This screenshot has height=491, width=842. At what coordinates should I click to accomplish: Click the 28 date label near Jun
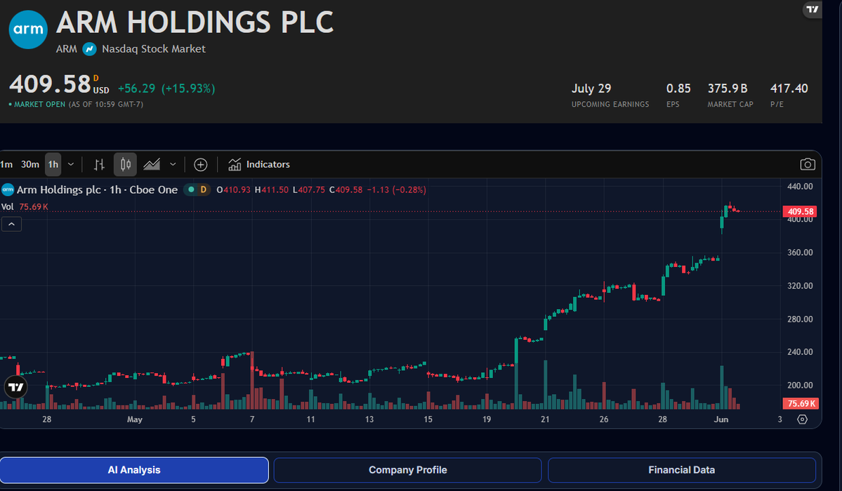coord(662,419)
